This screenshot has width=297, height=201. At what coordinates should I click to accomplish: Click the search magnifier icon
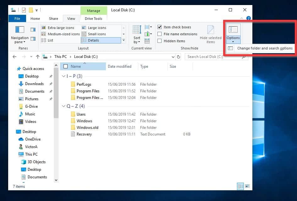(244, 57)
